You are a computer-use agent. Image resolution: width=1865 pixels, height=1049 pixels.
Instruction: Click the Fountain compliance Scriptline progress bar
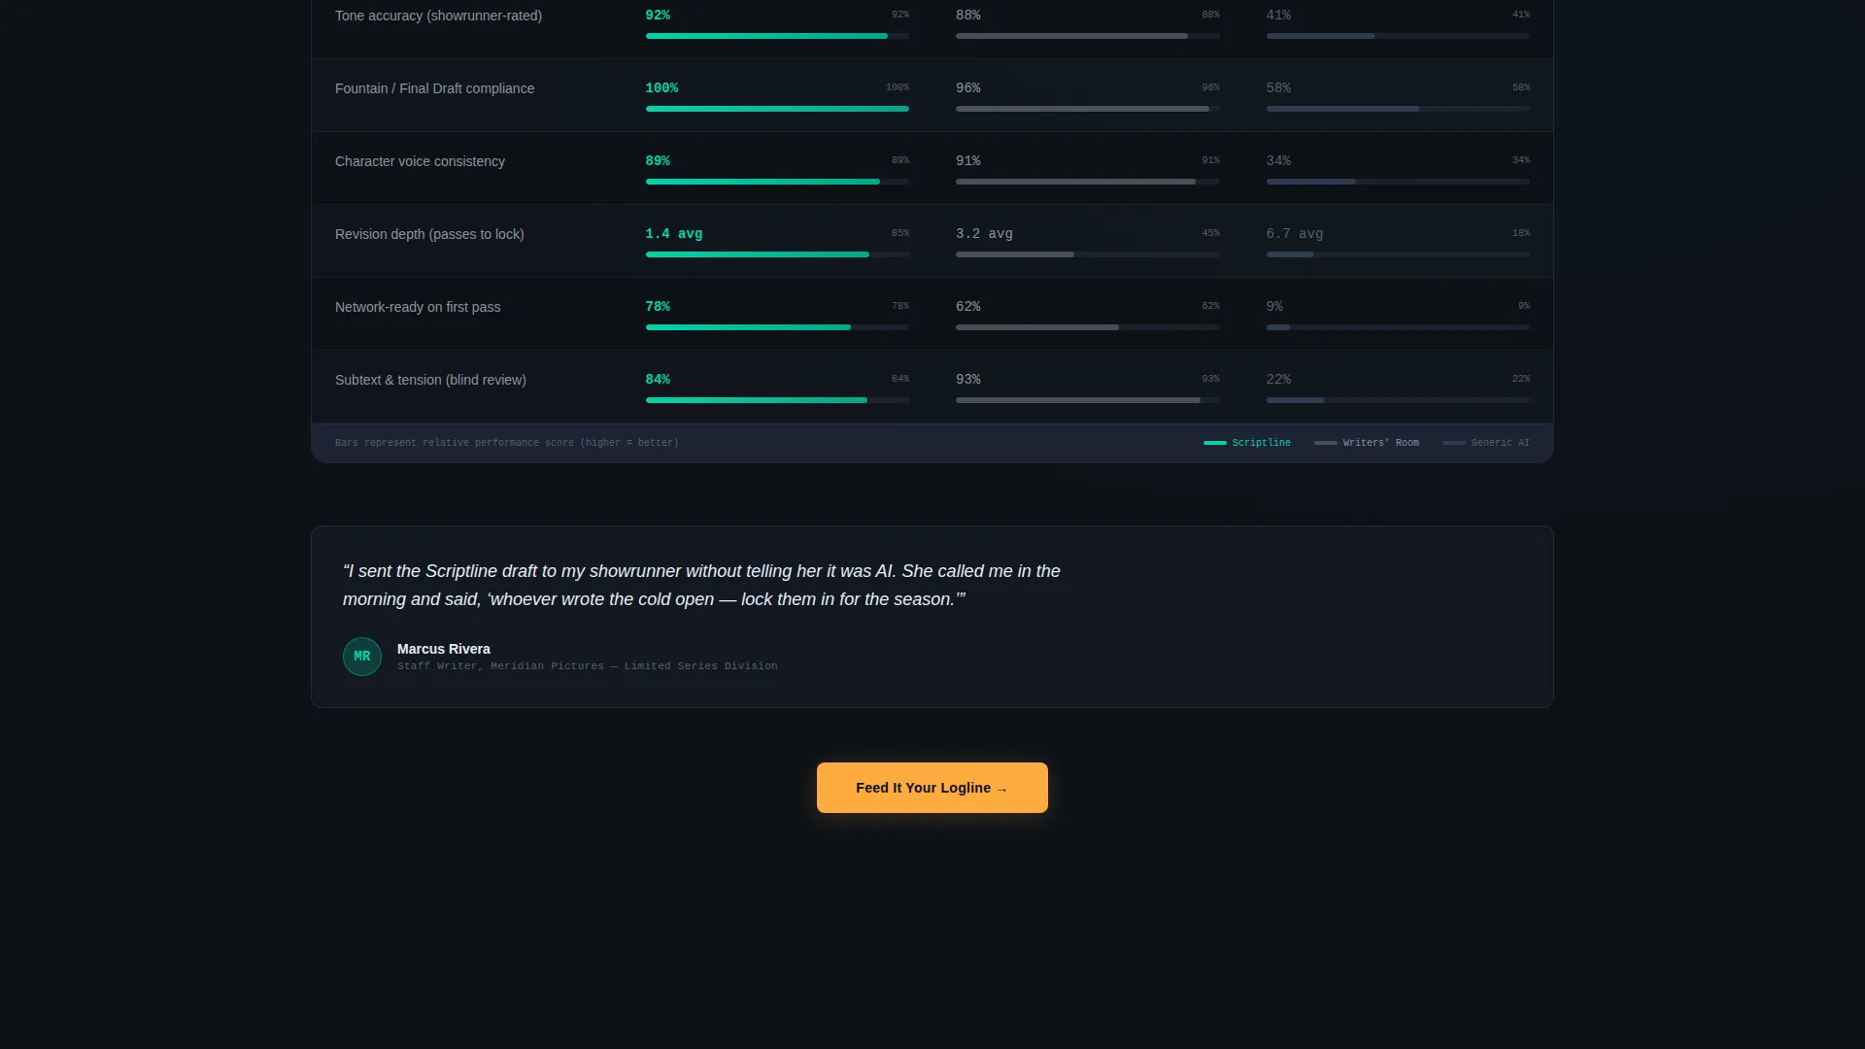(777, 109)
